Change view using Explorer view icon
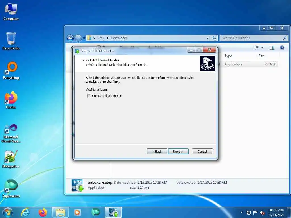This screenshot has width=291, height=218. click(x=256, y=48)
